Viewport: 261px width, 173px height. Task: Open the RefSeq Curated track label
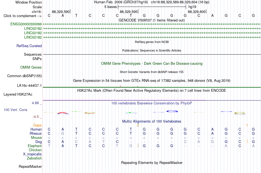[x=29, y=46]
